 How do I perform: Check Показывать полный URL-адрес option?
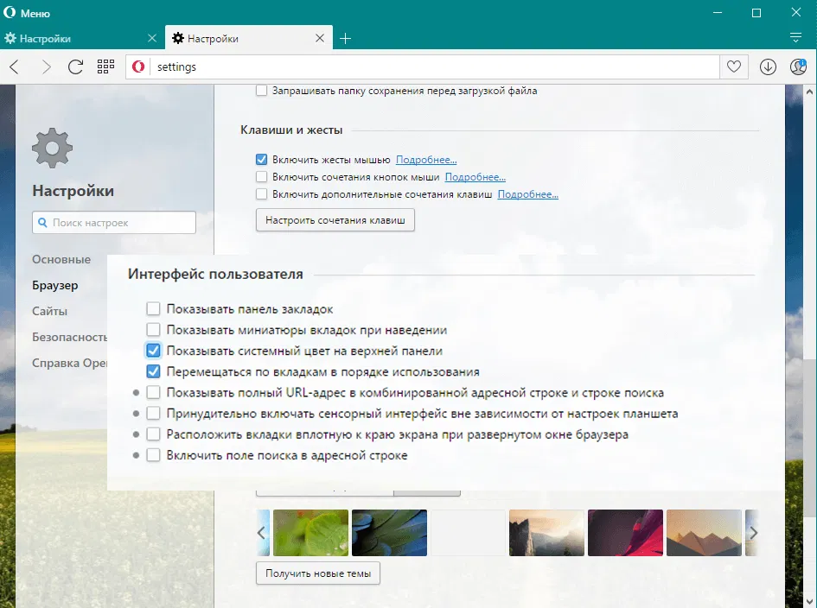pyautogui.click(x=153, y=392)
